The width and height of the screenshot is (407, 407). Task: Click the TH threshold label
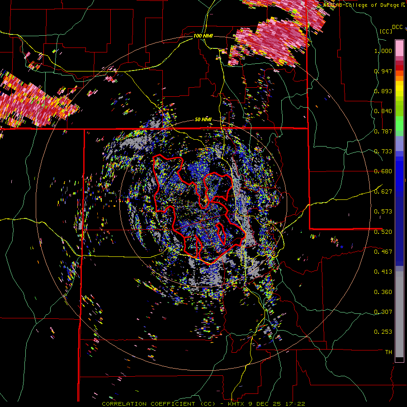click(x=388, y=352)
